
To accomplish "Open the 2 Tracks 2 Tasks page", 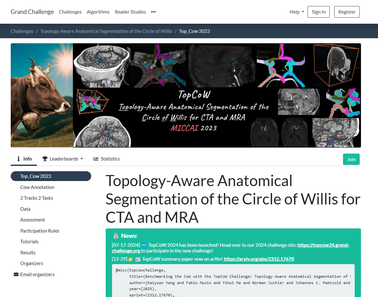I will tap(37, 198).
